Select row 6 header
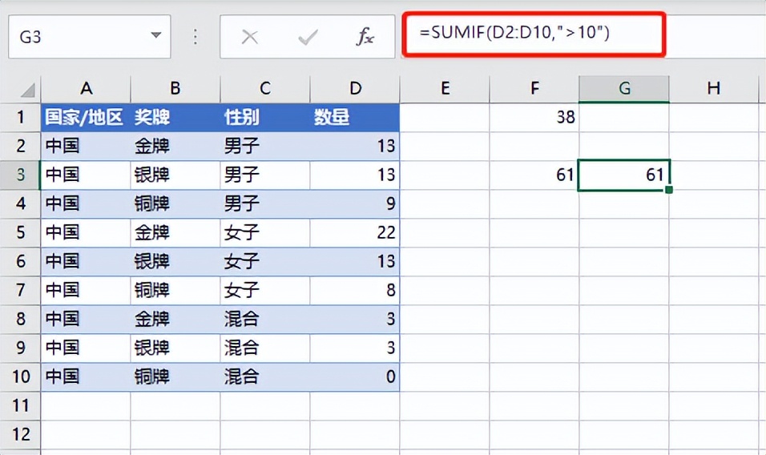 point(21,261)
